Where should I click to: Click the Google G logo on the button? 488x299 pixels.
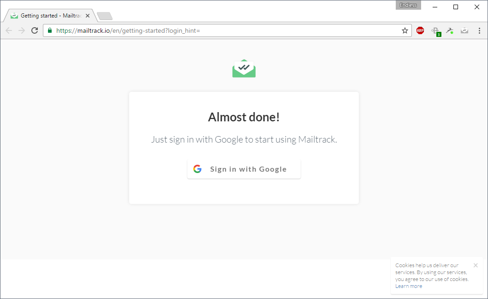[x=197, y=169]
